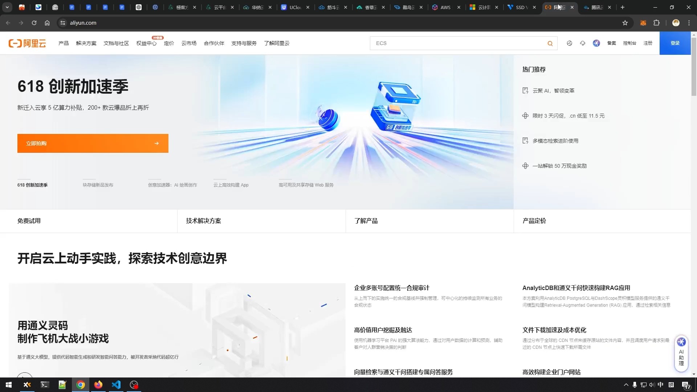Focus the ECS search input field
697x392 pixels.
pyautogui.click(x=458, y=43)
